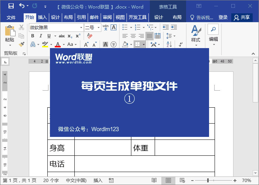Screen dimensions: 259x185
Task: Open the 审阅 ribbon tab
Action: click(x=107, y=17)
